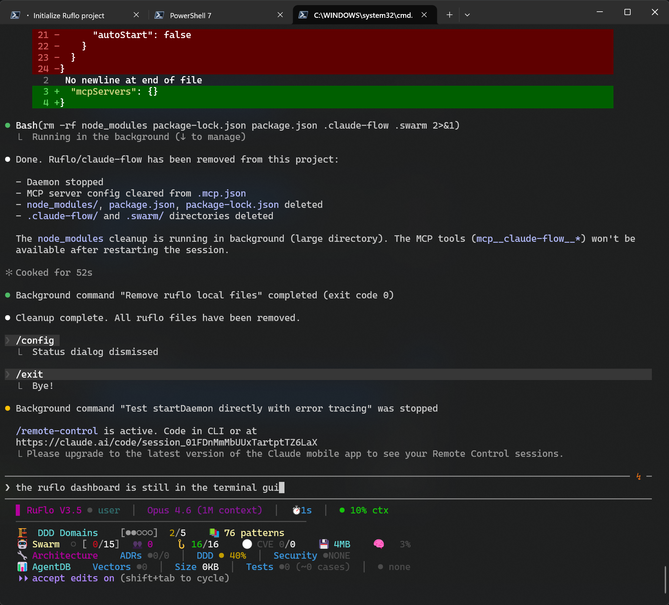Close the Initialize Ruflo project tab
Screen dimensions: 669x605
(136, 15)
